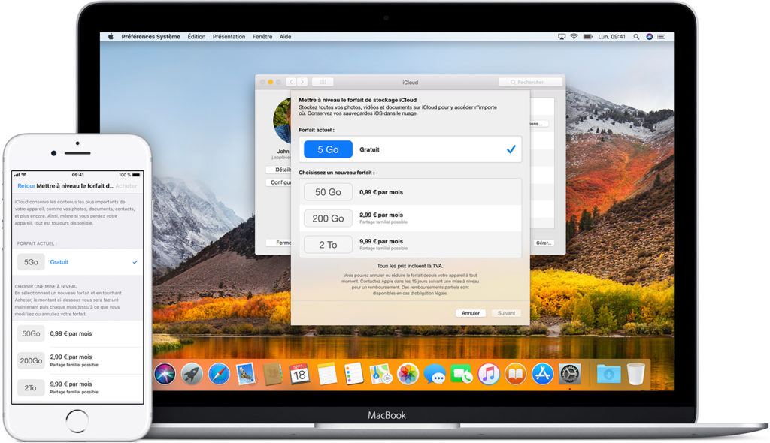
Task: Open iBooks app in Dock
Action: (516, 375)
